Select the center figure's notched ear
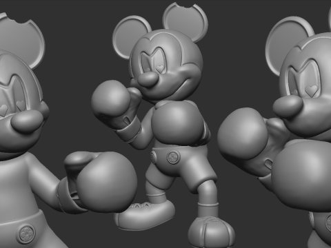The height and width of the screenshot is (248, 331). pyautogui.click(x=185, y=22)
